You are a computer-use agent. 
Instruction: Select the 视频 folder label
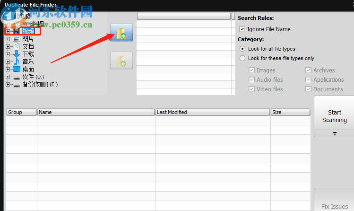click(28, 31)
